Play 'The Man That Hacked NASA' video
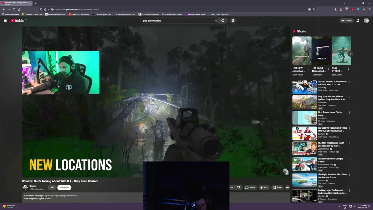373x210 pixels. click(x=305, y=148)
